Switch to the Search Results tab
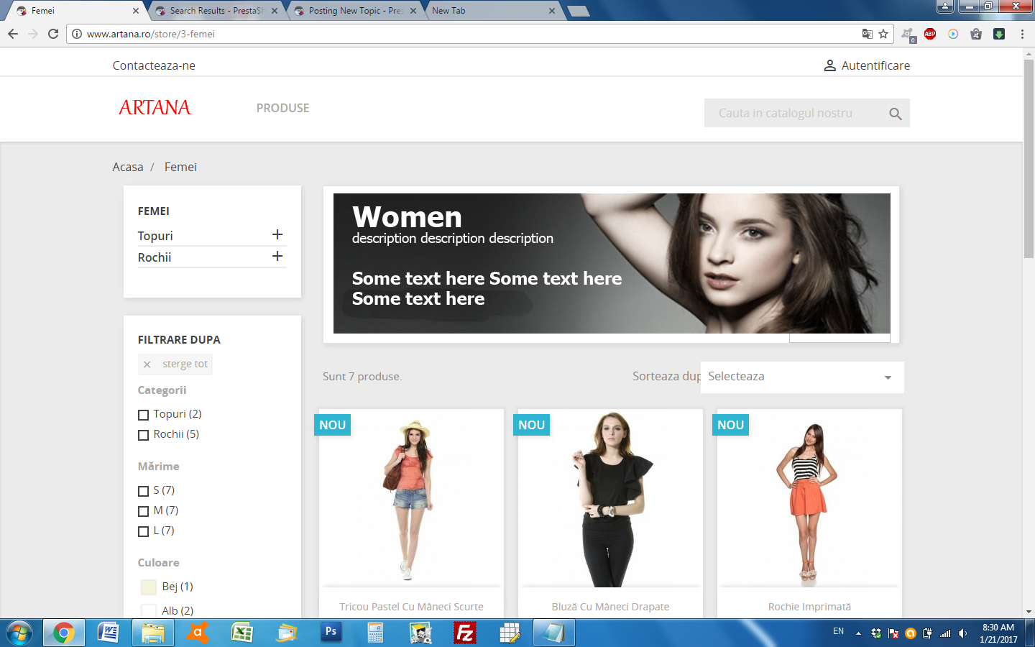 [x=216, y=11]
